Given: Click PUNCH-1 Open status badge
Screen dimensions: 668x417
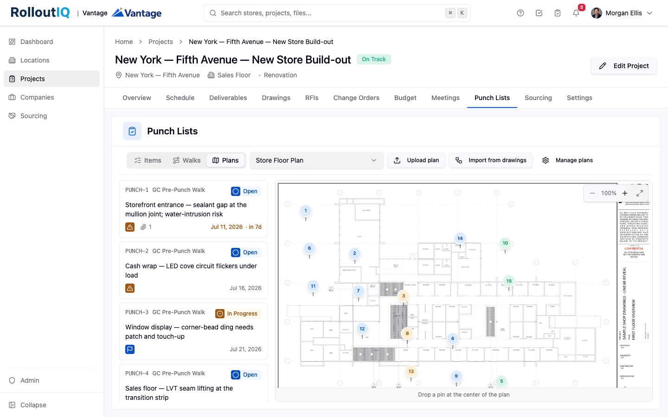Looking at the screenshot, I should tap(246, 191).
